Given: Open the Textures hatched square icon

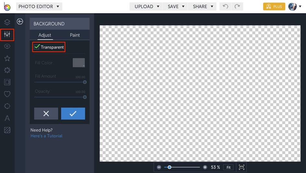Looking at the screenshot, I should [x=7, y=130].
